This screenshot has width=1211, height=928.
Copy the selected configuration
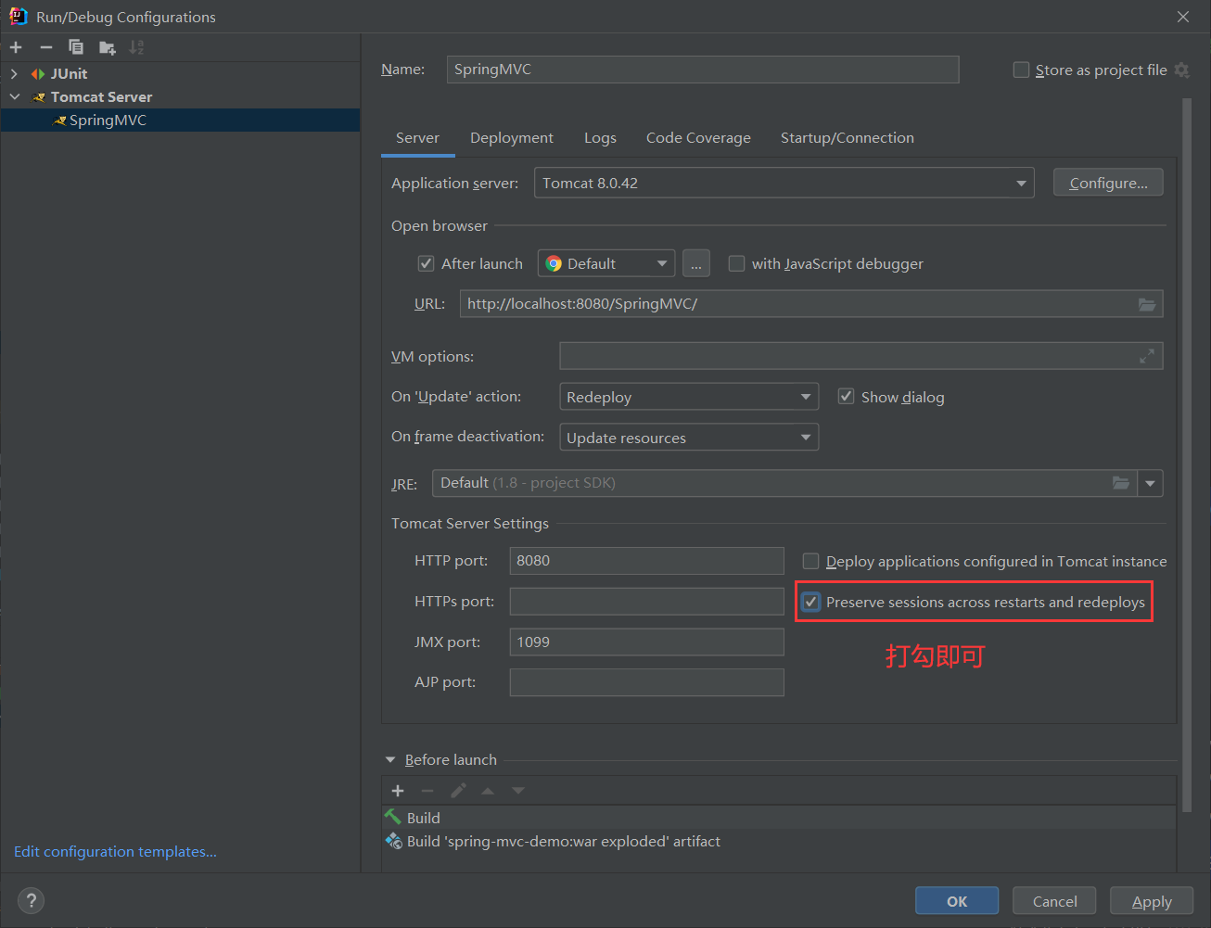click(76, 47)
